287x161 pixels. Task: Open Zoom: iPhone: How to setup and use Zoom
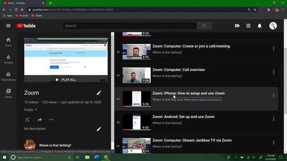pyautogui.click(x=188, y=93)
